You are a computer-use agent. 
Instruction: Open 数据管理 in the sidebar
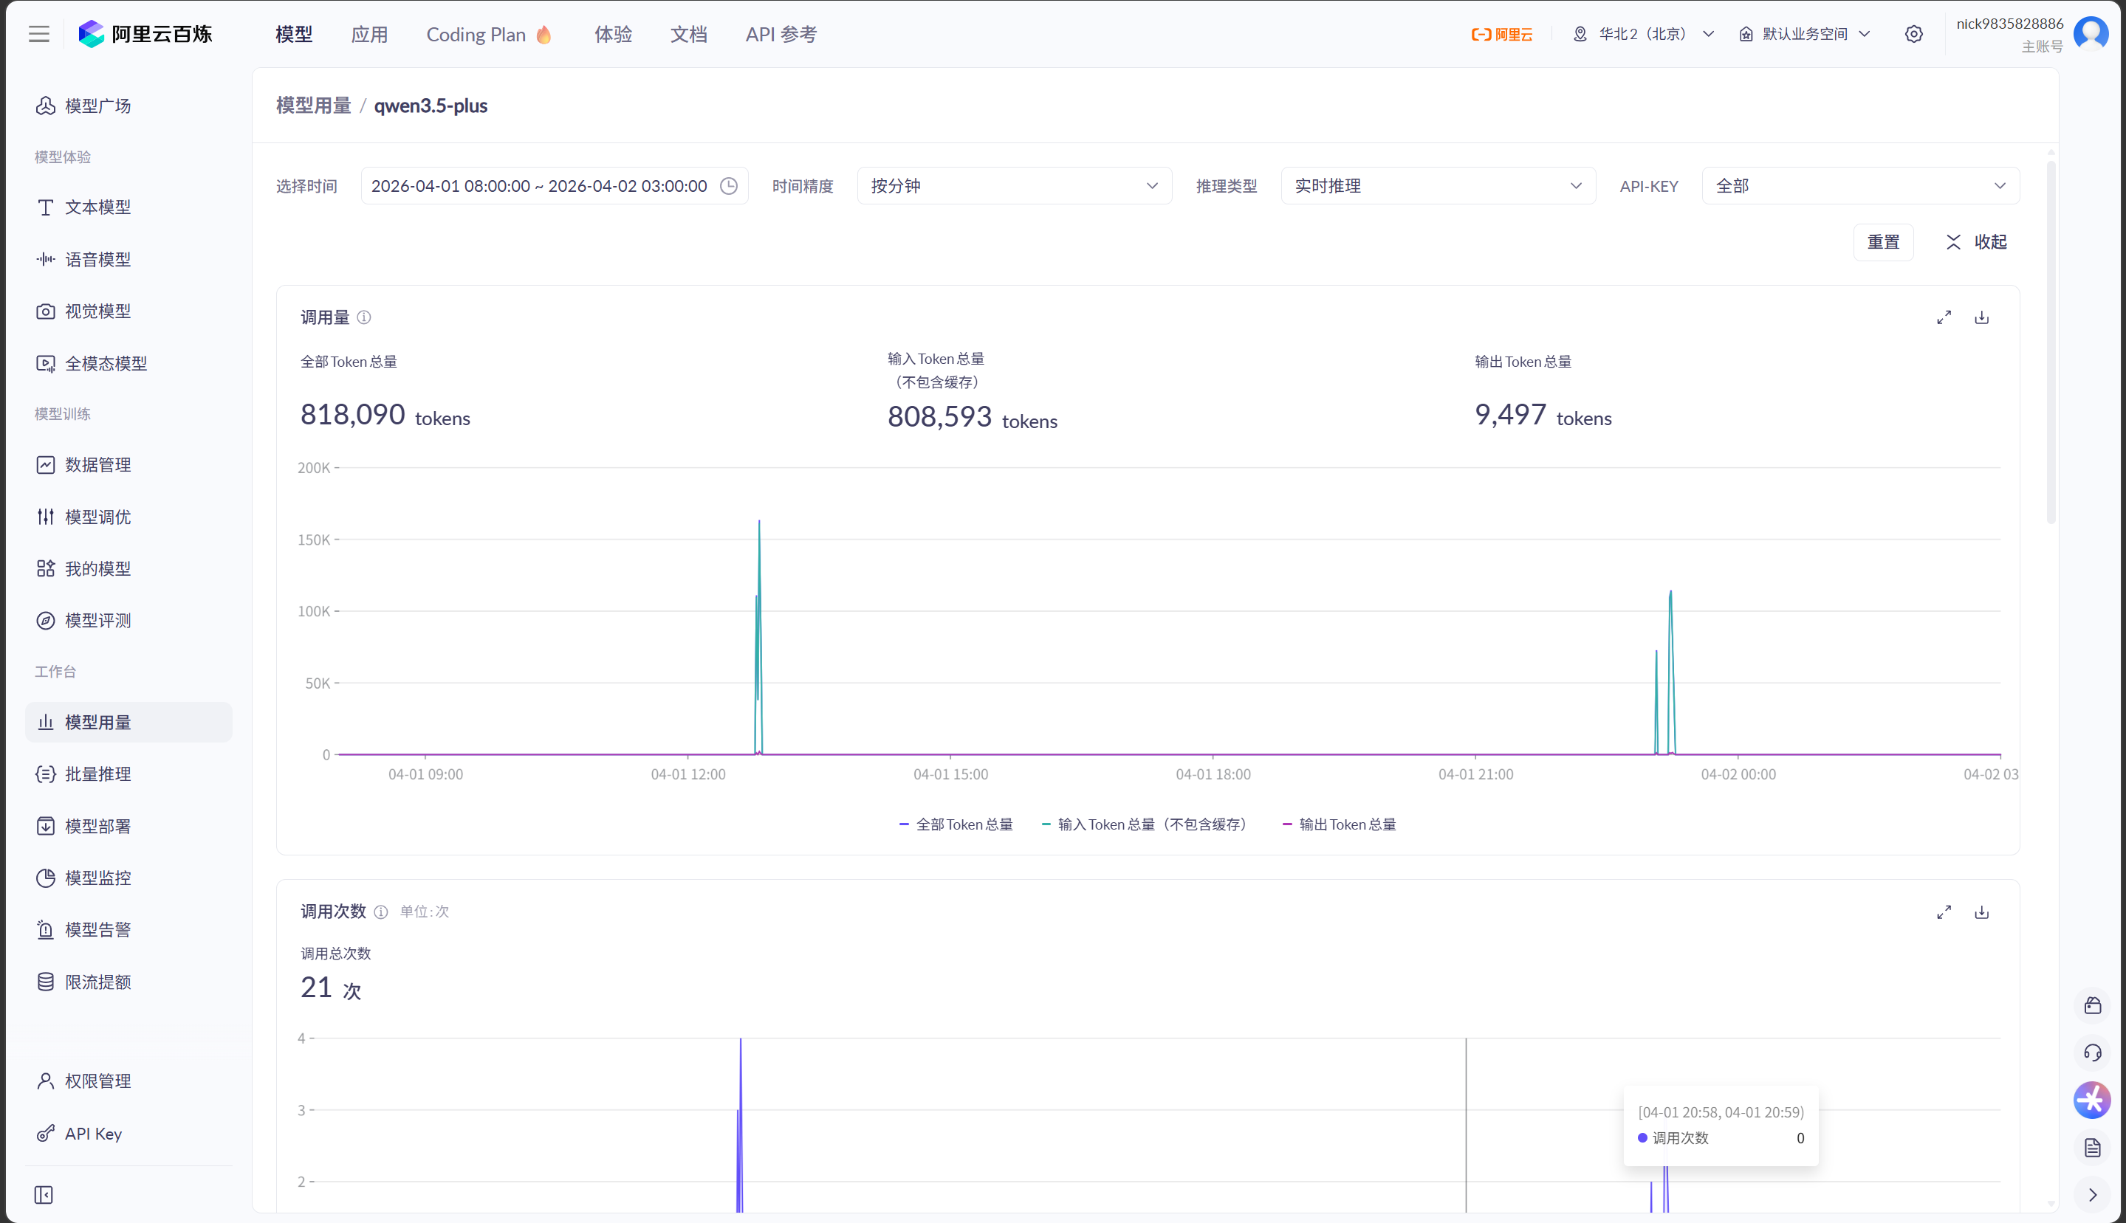[128, 464]
